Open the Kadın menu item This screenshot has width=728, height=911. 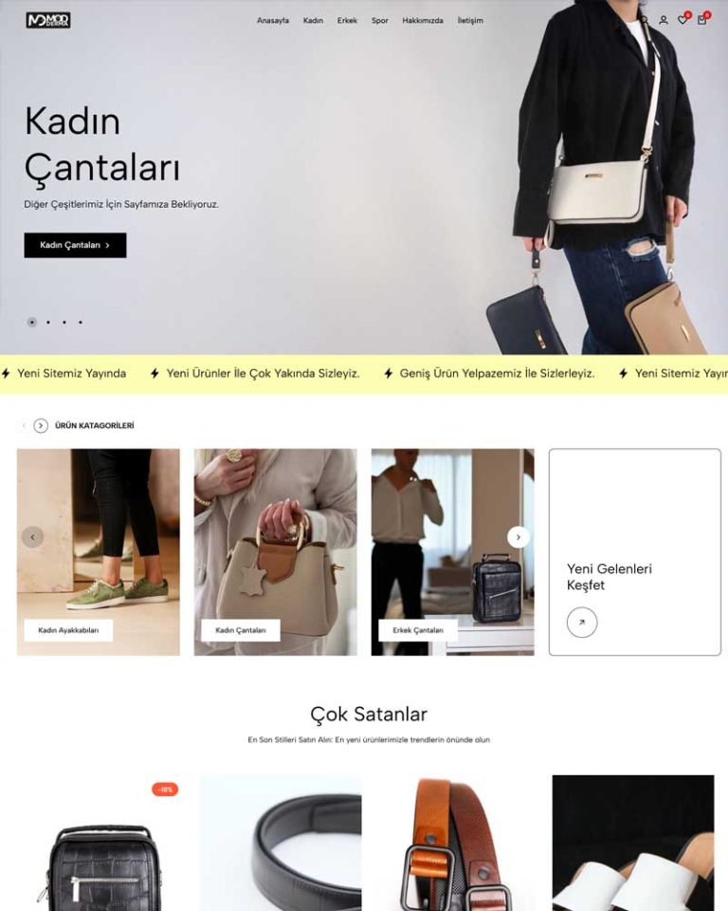pos(313,20)
